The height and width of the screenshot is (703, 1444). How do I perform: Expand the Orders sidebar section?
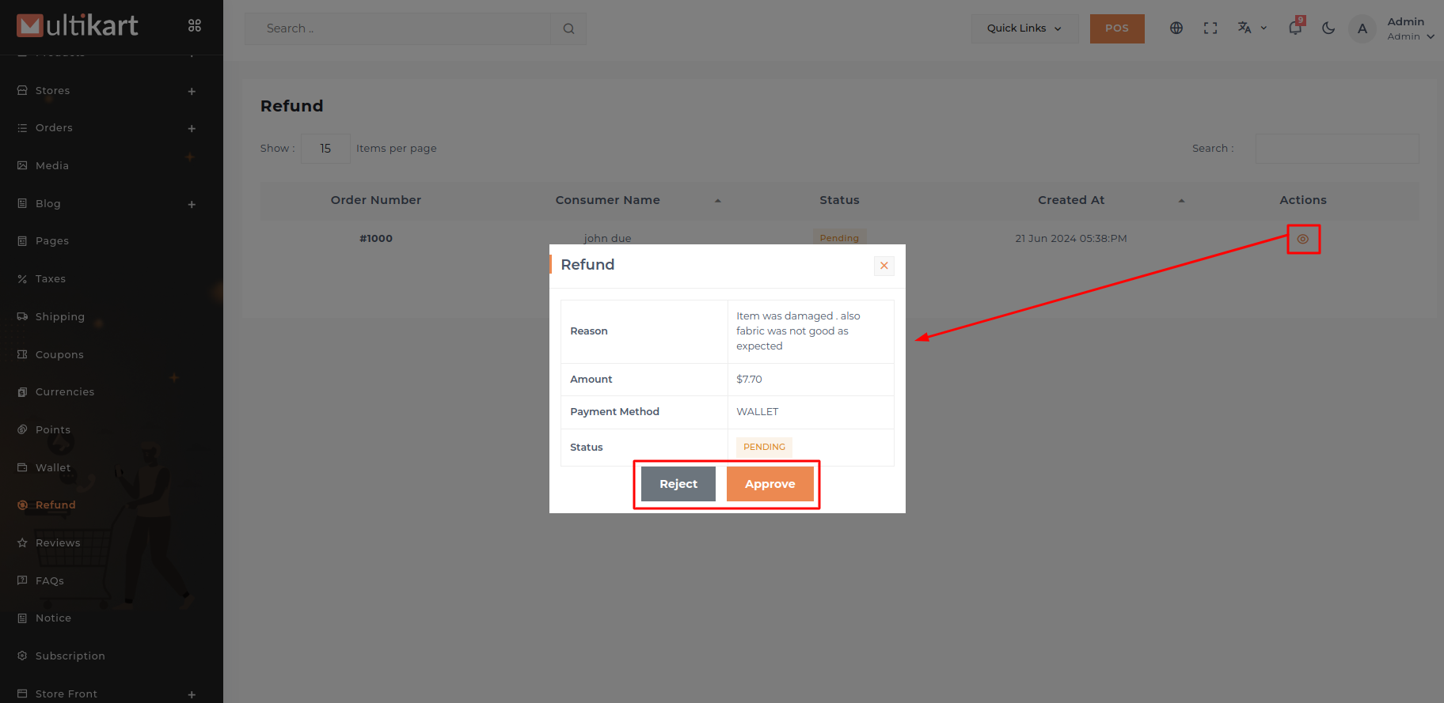point(192,128)
